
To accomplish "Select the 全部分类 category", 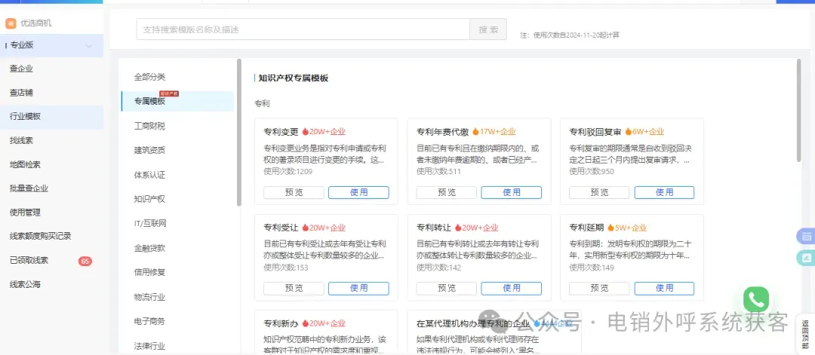I will click(149, 77).
